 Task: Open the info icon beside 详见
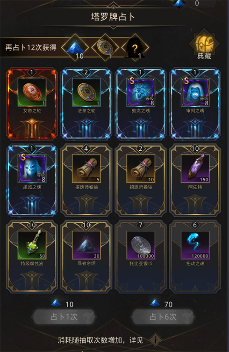tap(155, 340)
